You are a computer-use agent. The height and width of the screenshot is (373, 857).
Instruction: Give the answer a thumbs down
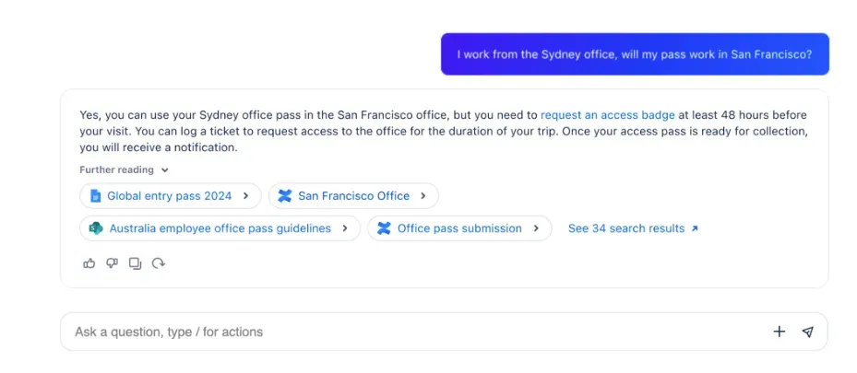[x=112, y=263]
